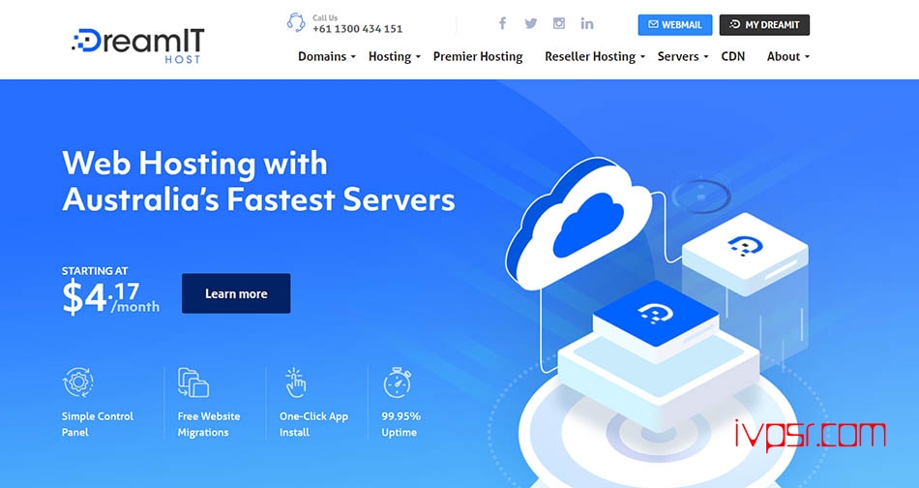This screenshot has width=919, height=488.
Task: Expand the Reseller Hosting dropdown
Action: pyautogui.click(x=595, y=56)
